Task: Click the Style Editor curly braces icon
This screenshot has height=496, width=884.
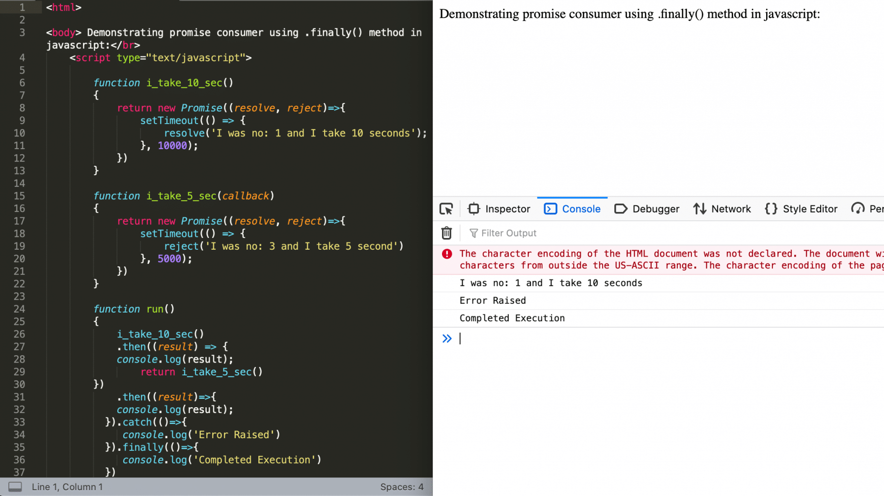Action: [771, 209]
